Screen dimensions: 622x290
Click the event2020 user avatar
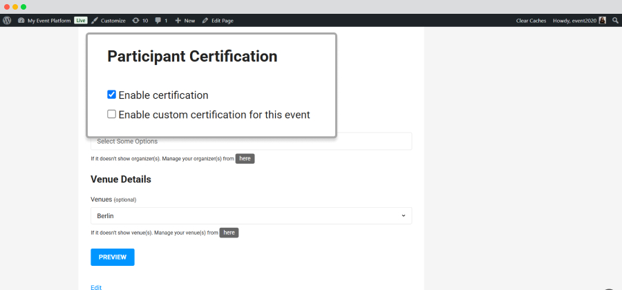click(x=603, y=21)
